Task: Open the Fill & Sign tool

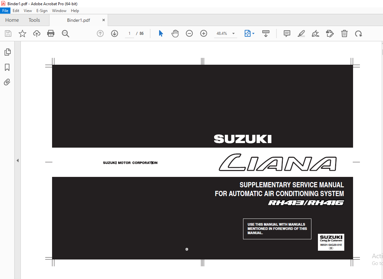Action: point(315,33)
